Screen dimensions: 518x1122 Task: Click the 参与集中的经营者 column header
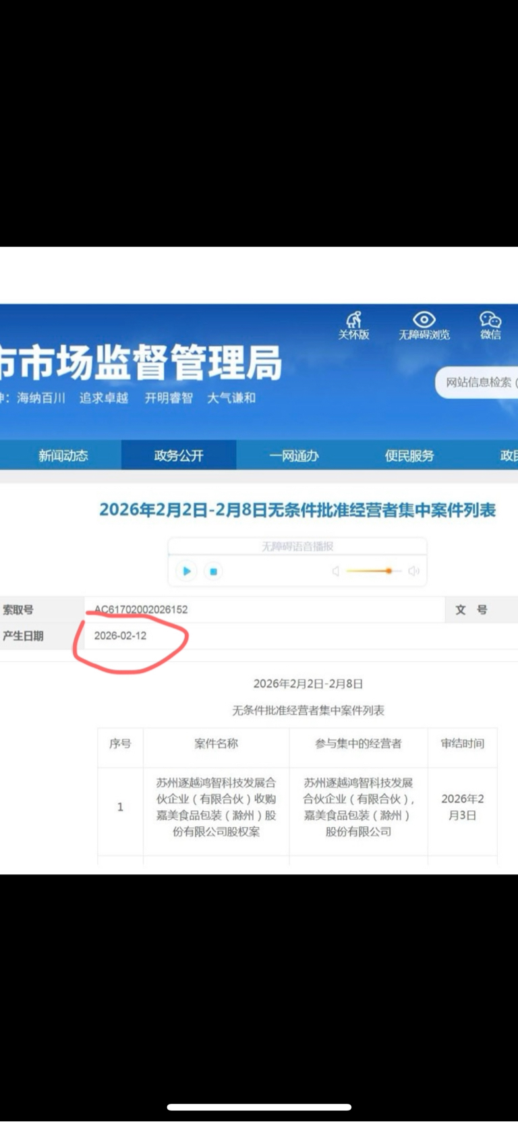point(358,744)
